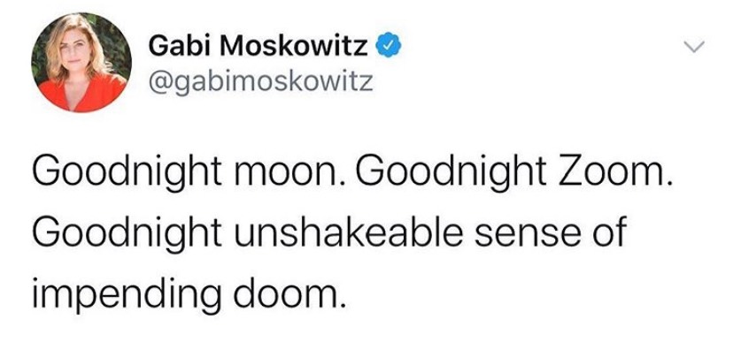Click the first name "Gabi" in display name
This screenshot has width=733, height=342.
tap(178, 46)
